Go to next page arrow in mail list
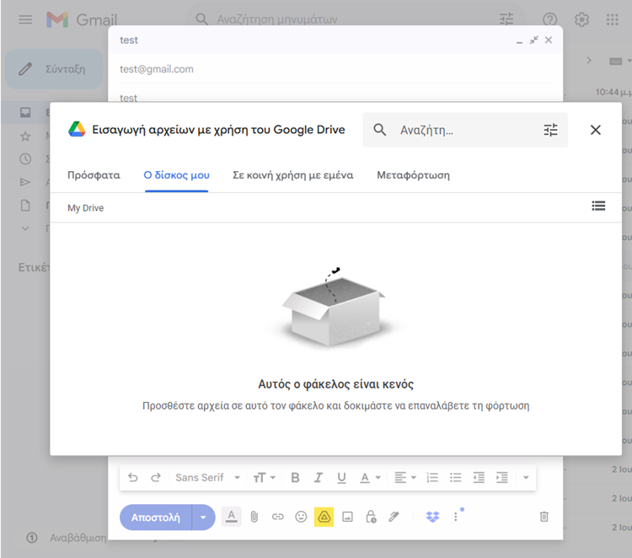 point(589,61)
